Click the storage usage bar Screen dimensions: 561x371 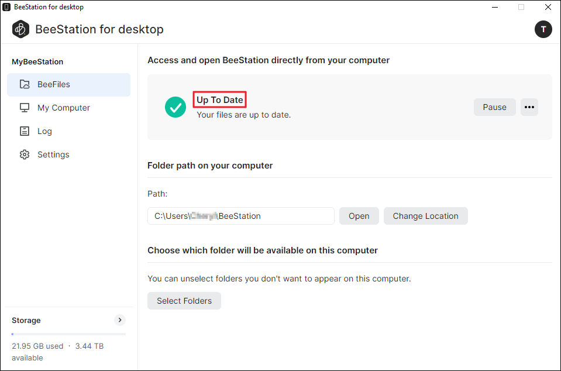(x=68, y=334)
